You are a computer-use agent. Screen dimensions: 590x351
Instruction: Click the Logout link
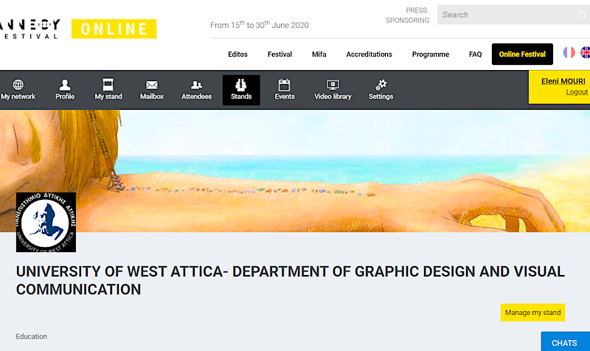577,91
